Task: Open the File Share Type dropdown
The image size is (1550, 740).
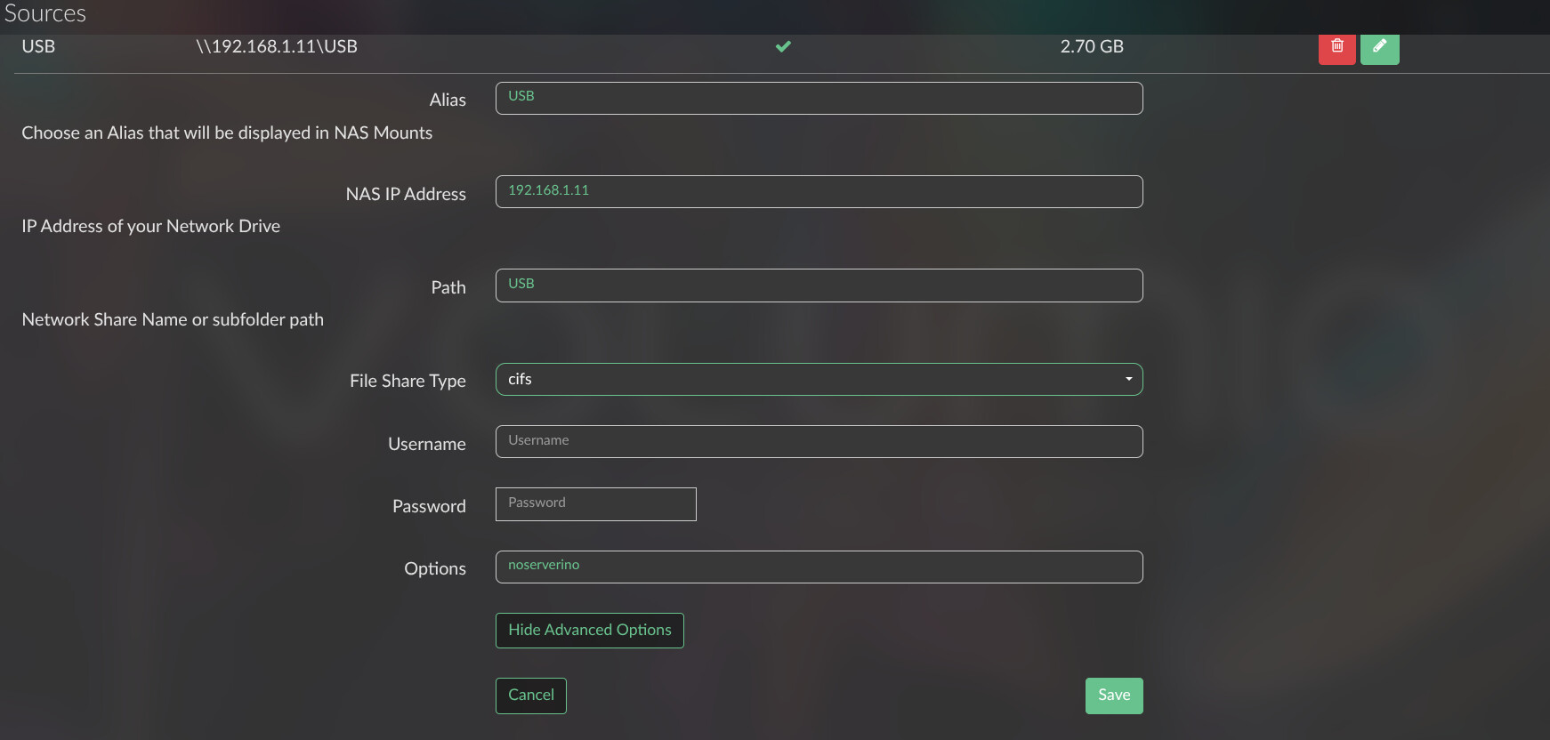Action: (x=819, y=380)
